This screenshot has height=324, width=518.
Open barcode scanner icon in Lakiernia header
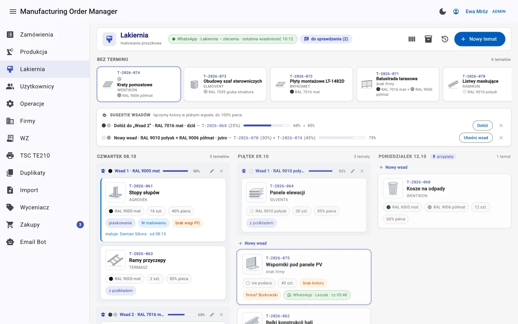pos(412,39)
